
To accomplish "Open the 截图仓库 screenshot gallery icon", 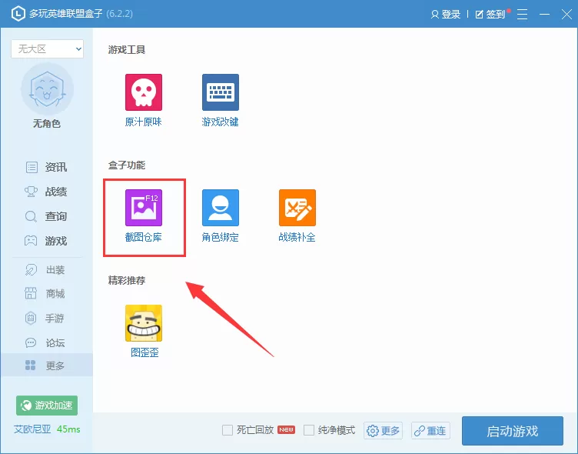I will [x=144, y=208].
